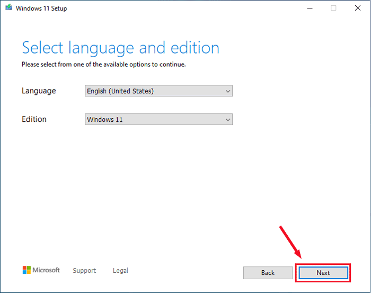Open the Support link
The width and height of the screenshot is (371, 294).
tap(84, 270)
